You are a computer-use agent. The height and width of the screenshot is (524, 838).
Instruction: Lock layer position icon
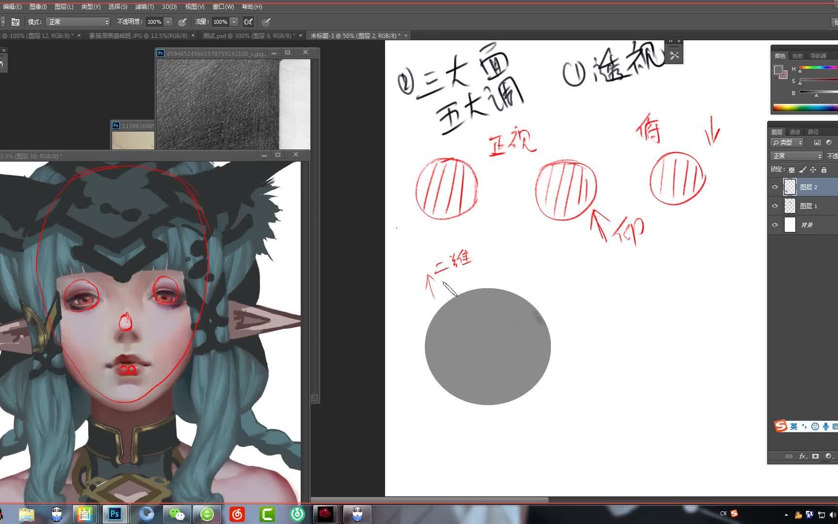point(813,170)
